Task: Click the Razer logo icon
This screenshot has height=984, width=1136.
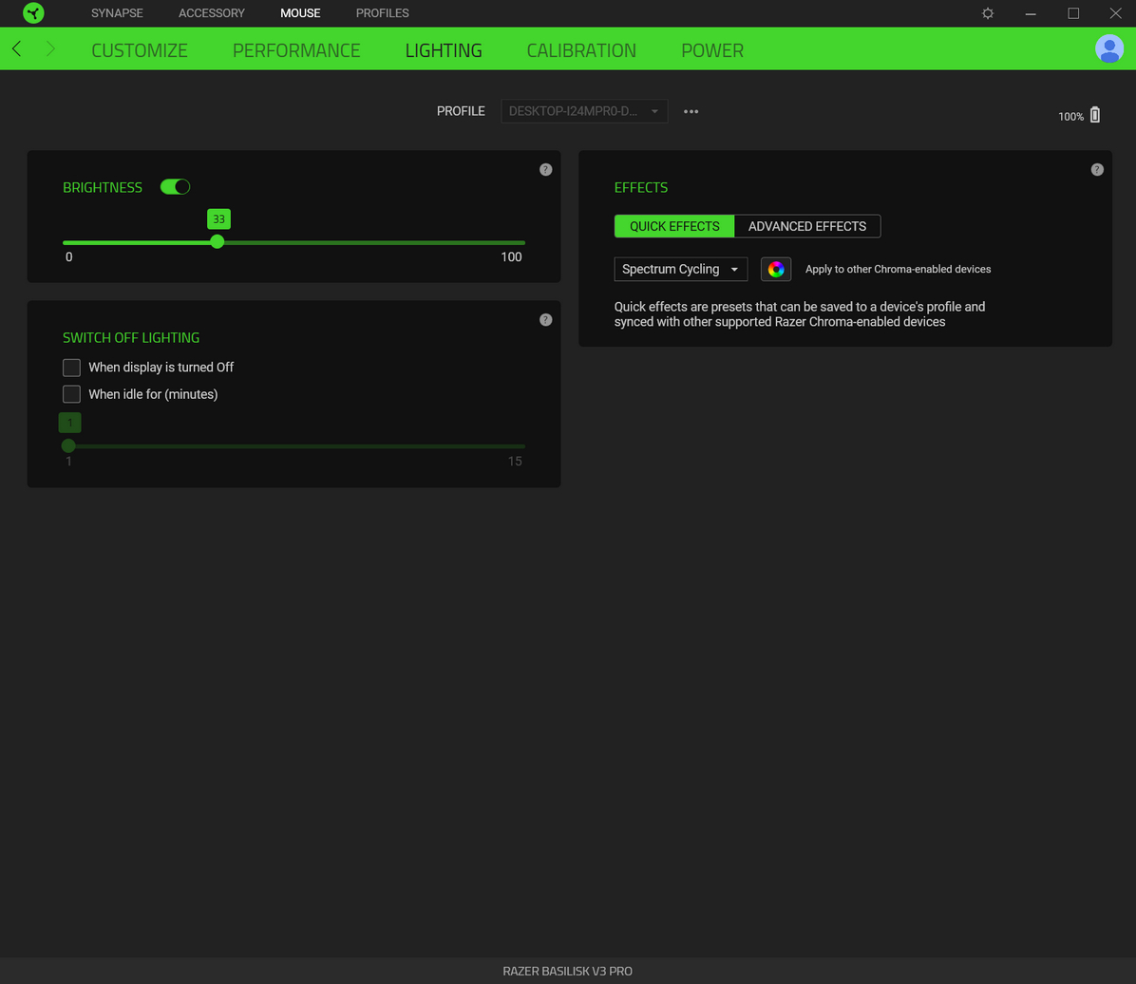Action: [x=33, y=13]
